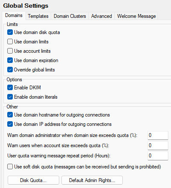171x188 pixels.
Task: Click the warning message repeat period Hours field
Action: coord(158,156)
